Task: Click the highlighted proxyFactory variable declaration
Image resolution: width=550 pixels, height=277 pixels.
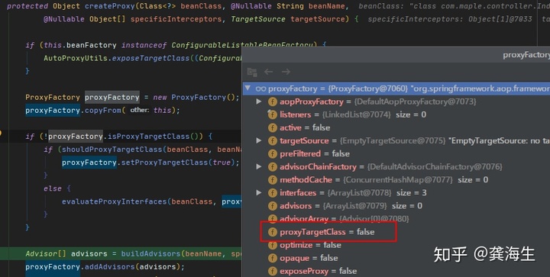Action: [112, 98]
